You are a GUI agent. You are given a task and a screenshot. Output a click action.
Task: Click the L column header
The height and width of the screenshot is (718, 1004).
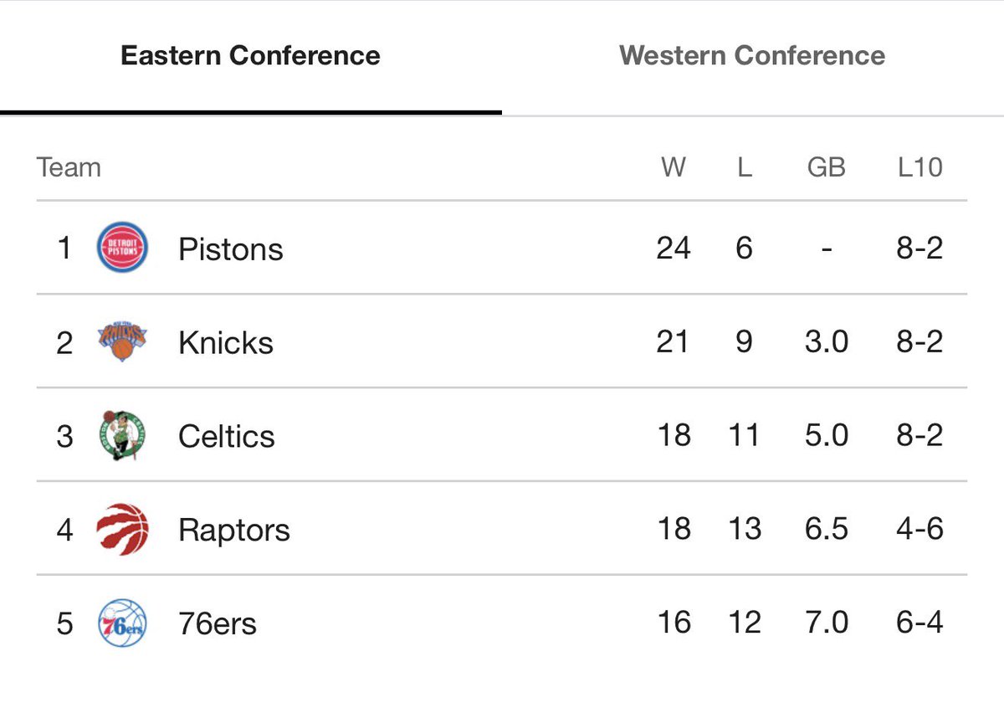tap(745, 167)
